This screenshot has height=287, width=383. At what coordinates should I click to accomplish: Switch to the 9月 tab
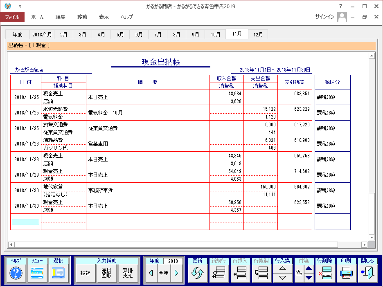[196, 35]
